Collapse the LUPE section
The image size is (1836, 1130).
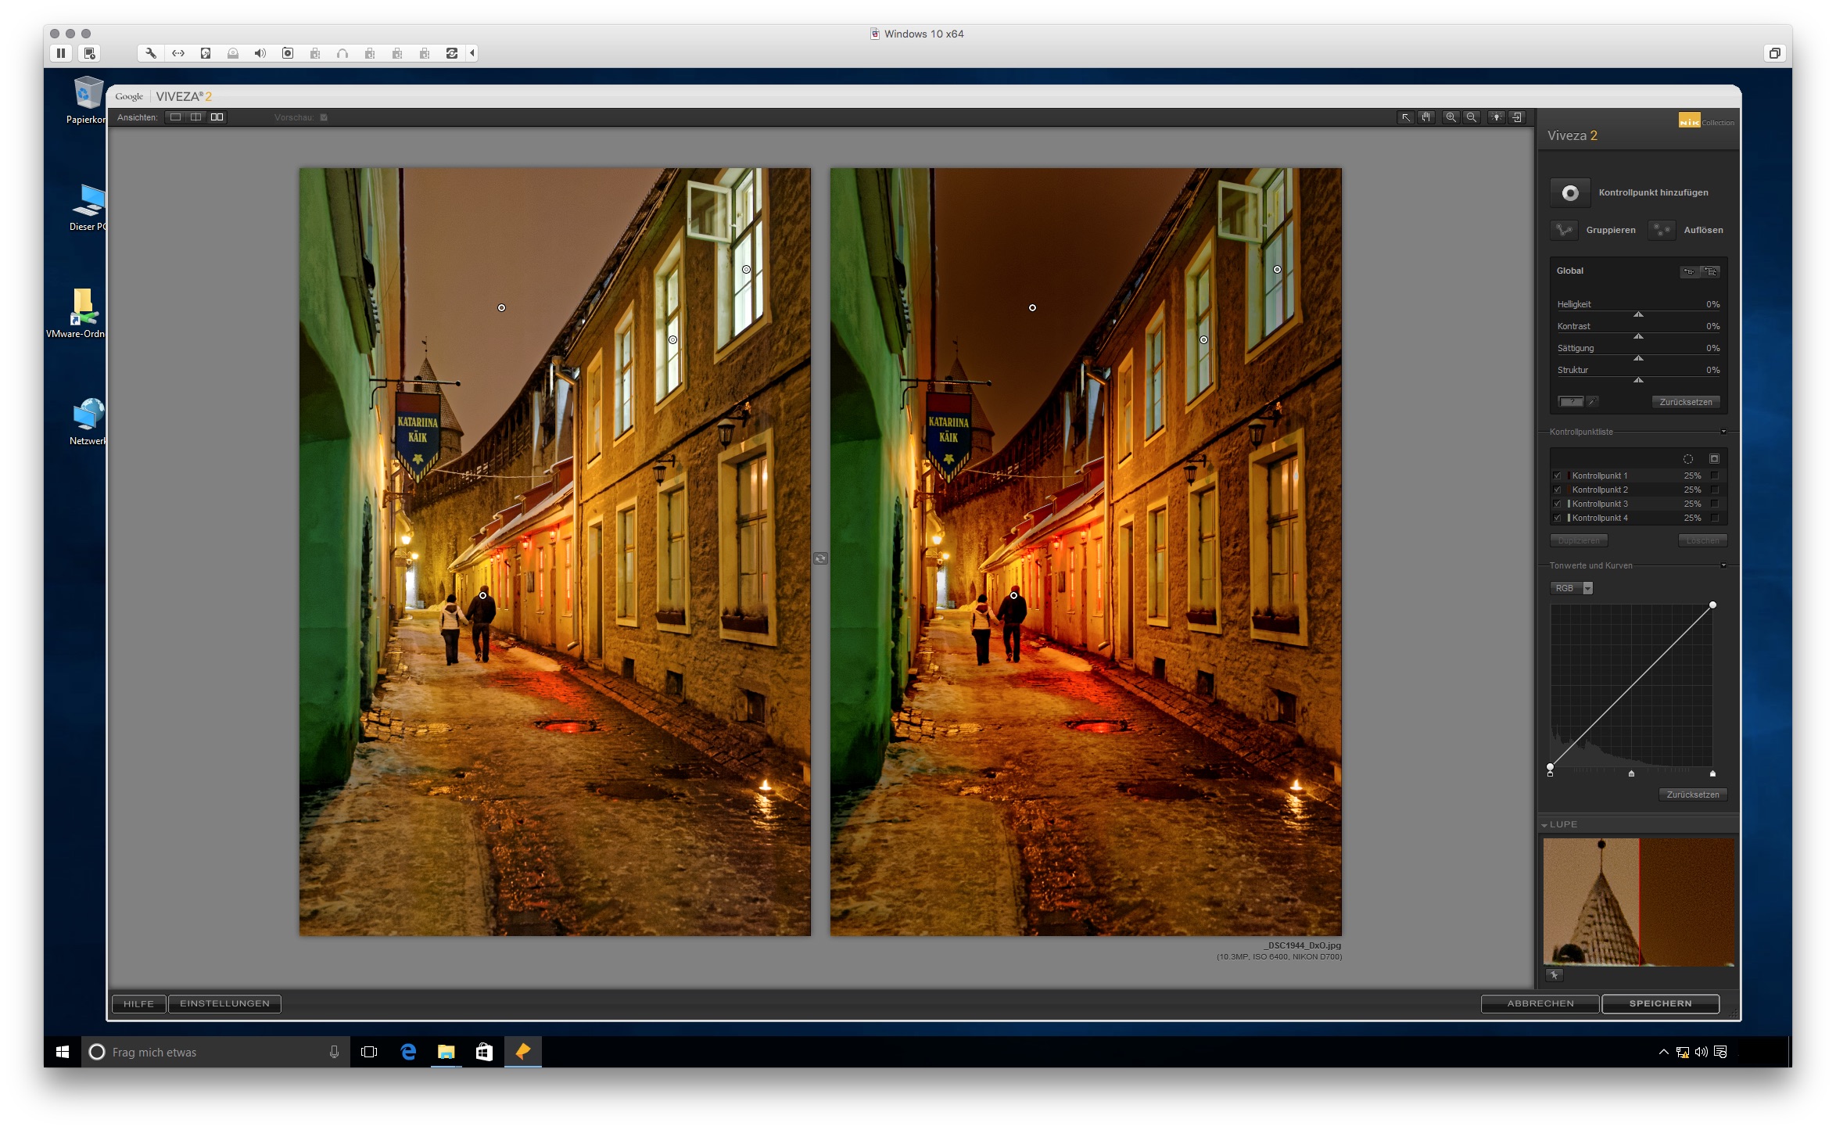click(x=1544, y=825)
